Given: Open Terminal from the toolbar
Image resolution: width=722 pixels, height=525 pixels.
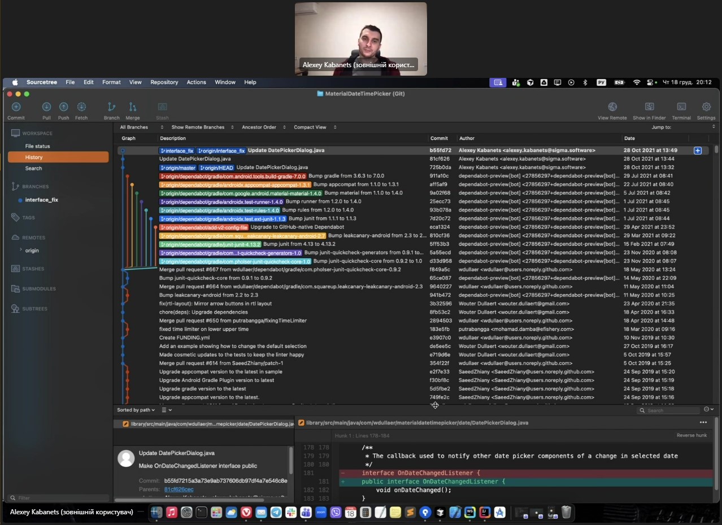Looking at the screenshot, I should point(681,107).
